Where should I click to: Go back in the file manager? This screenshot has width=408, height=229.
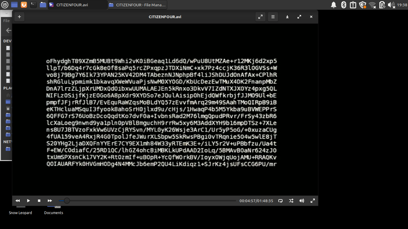point(9,30)
